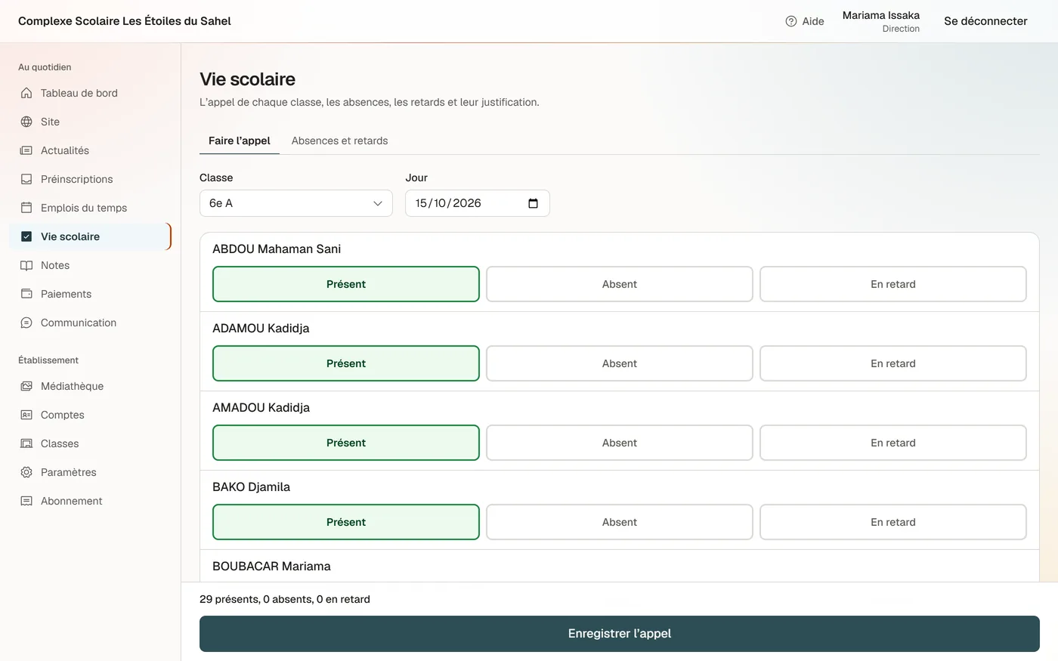Click school name Complexe Scolaire Les Étoiles du Sahel
Screen dimensions: 1058x661
(x=125, y=21)
